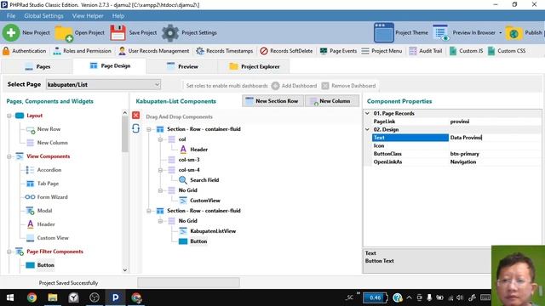This screenshot has width=545, height=306.
Task: Open Roles and Permission
Action: (83, 51)
